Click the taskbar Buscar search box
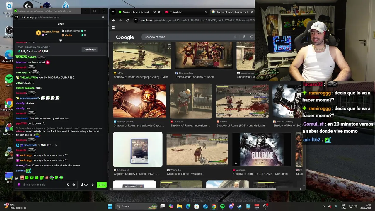 point(137,206)
